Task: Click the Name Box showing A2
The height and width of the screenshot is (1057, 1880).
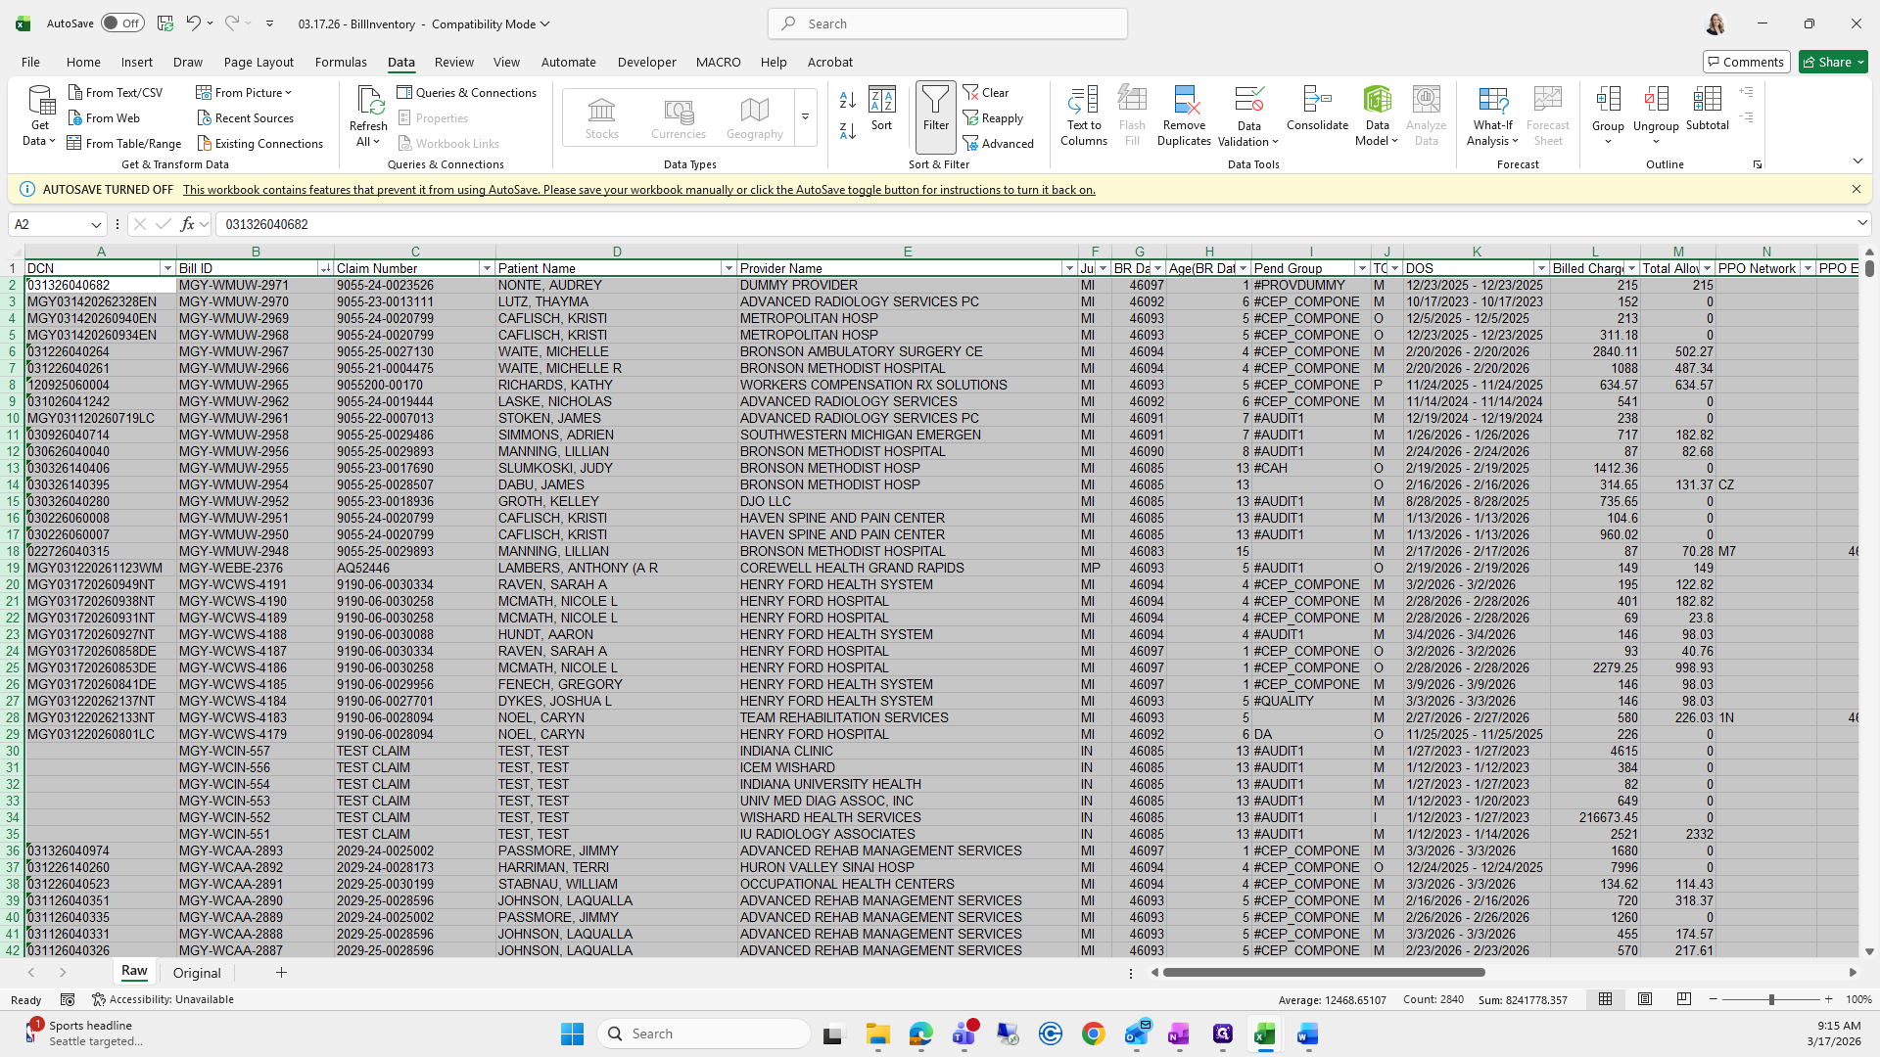Action: tap(49, 224)
